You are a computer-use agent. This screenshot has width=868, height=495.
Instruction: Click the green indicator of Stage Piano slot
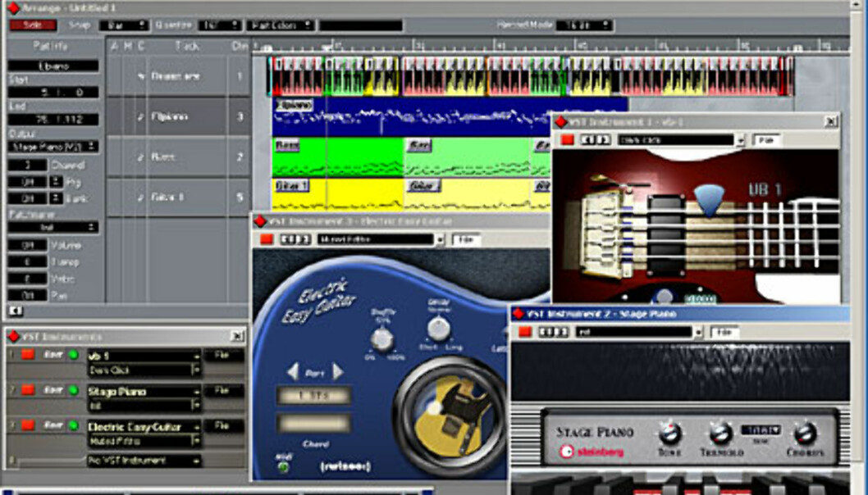(x=73, y=391)
